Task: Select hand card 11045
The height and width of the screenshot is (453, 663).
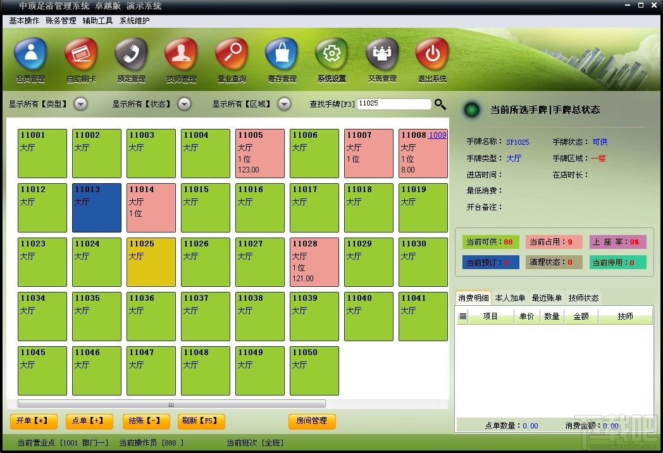Action: pyautogui.click(x=42, y=371)
